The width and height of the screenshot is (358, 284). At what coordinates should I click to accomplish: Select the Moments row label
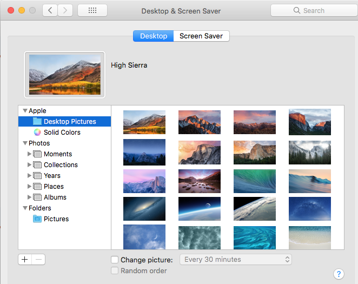tap(58, 154)
